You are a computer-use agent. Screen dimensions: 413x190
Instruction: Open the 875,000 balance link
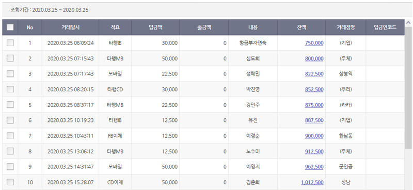(x=314, y=105)
